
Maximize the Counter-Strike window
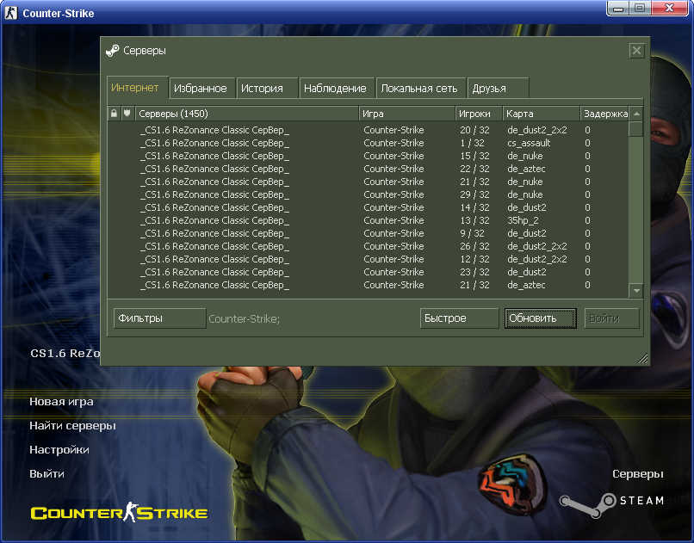640,9
